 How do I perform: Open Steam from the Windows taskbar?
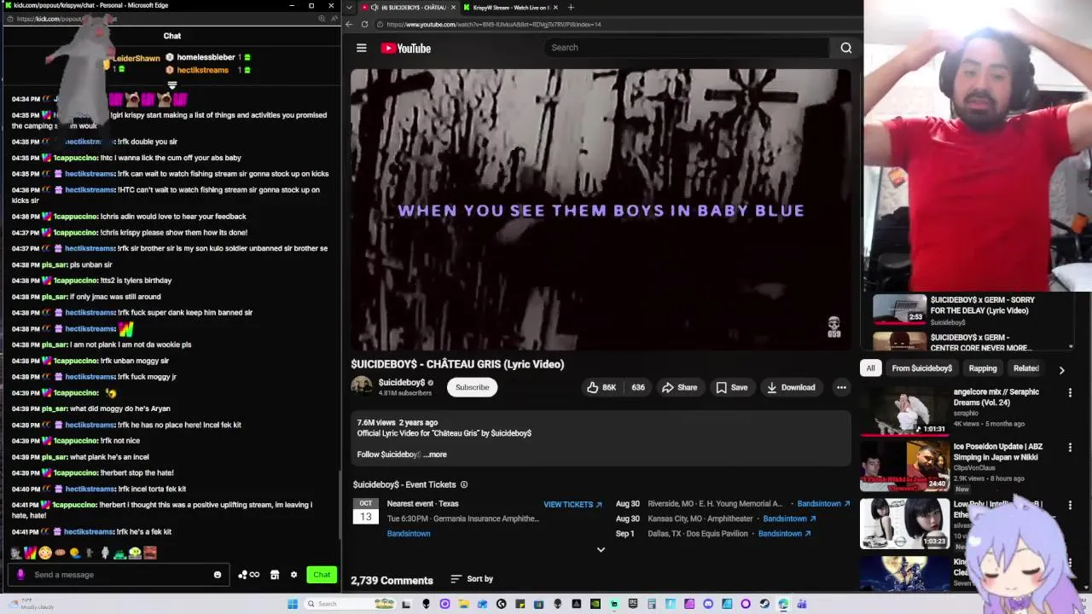click(x=764, y=604)
